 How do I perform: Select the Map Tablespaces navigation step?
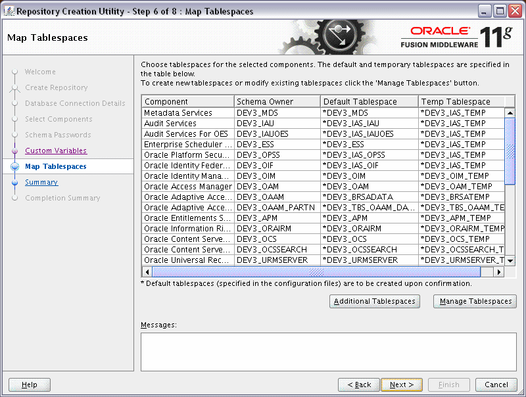tap(56, 166)
